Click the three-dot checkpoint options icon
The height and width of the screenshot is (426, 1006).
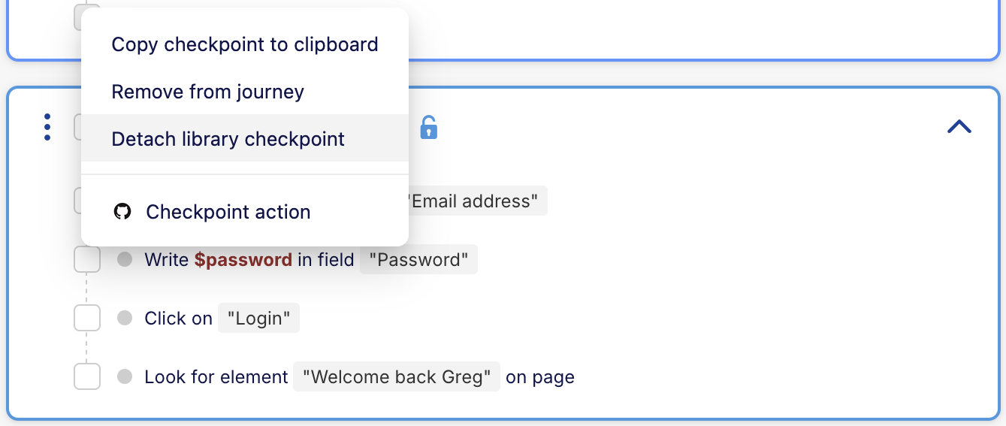click(47, 127)
